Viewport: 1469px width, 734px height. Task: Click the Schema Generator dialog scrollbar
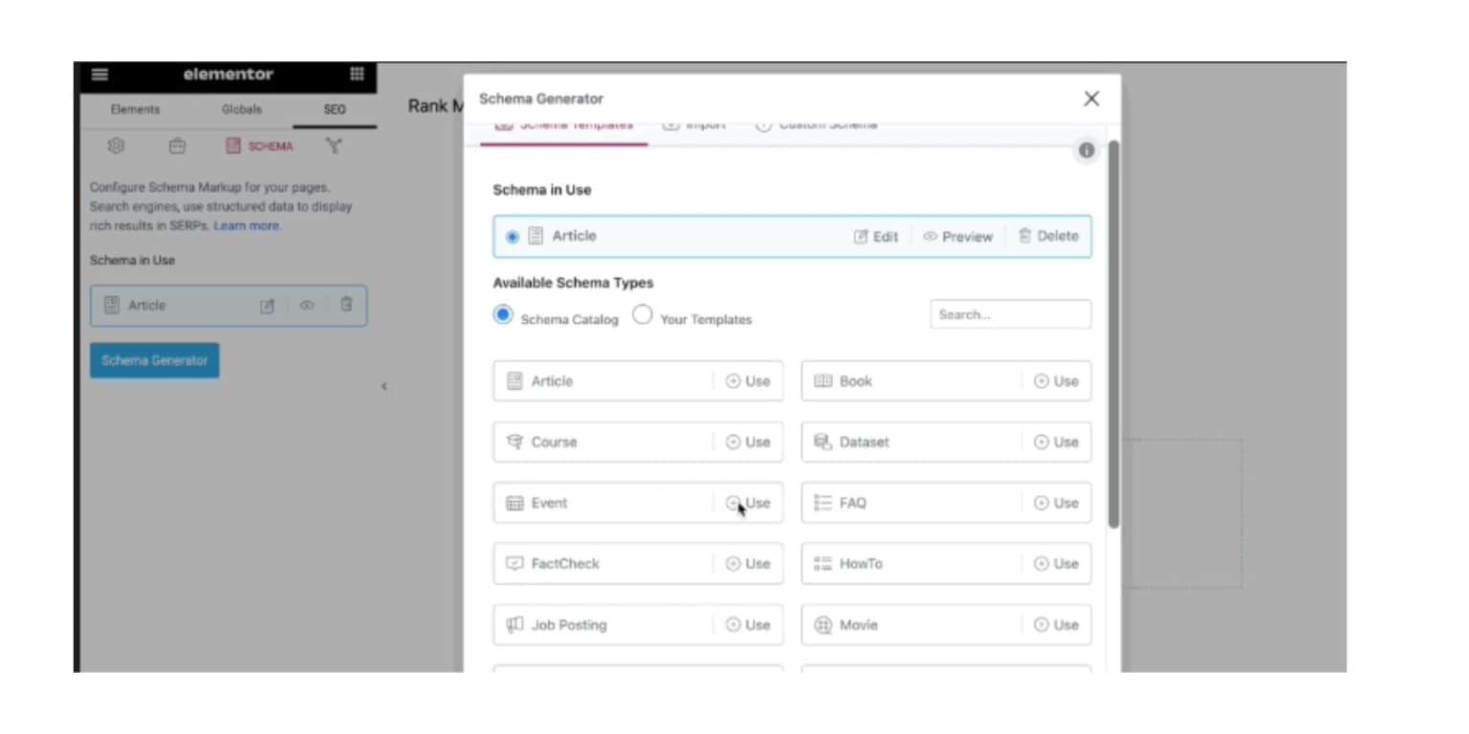[1113, 335]
